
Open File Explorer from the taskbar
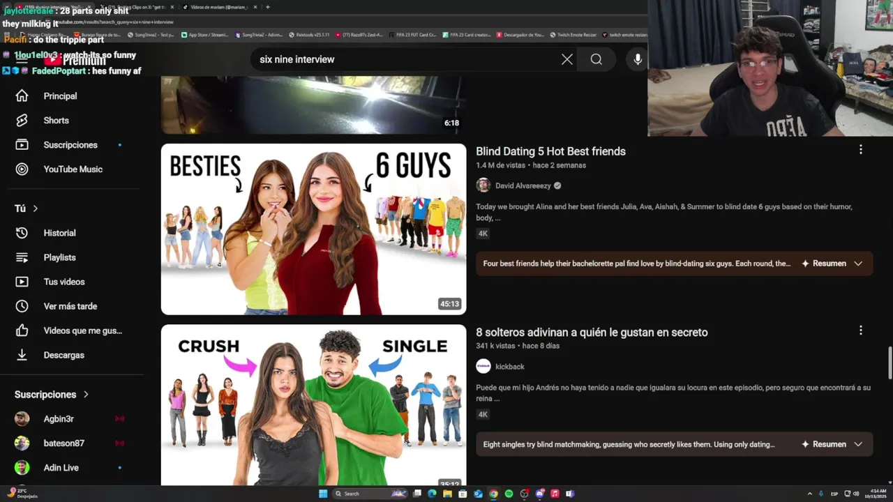(x=447, y=494)
